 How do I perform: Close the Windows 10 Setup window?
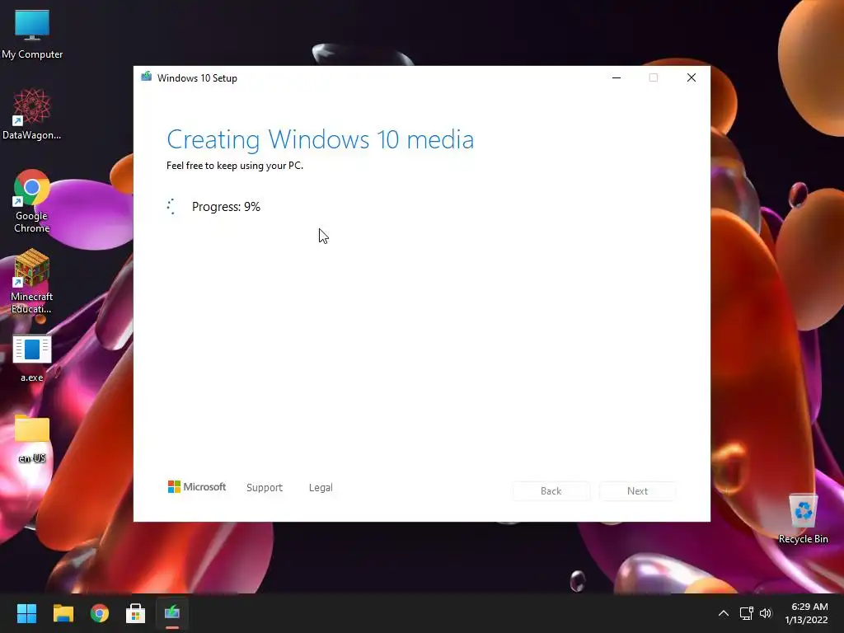click(x=692, y=77)
